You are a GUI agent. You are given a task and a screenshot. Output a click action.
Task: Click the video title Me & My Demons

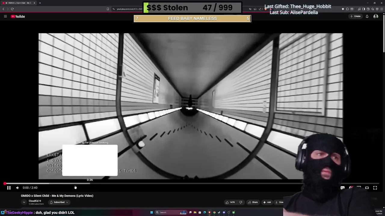click(x=57, y=196)
